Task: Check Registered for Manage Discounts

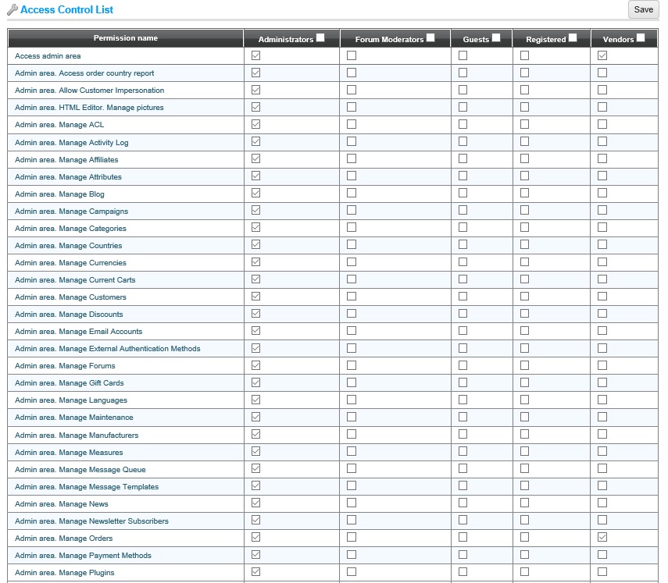Action: coord(524,313)
